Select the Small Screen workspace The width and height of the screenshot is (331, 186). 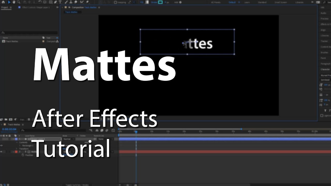click(x=281, y=2)
